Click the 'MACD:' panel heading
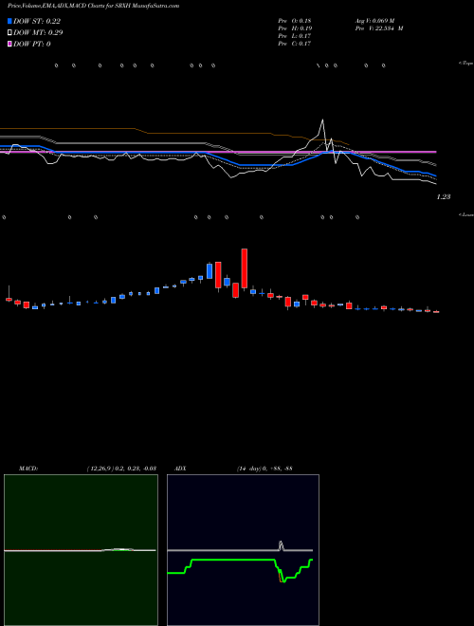The image size is (474, 626). [28, 469]
